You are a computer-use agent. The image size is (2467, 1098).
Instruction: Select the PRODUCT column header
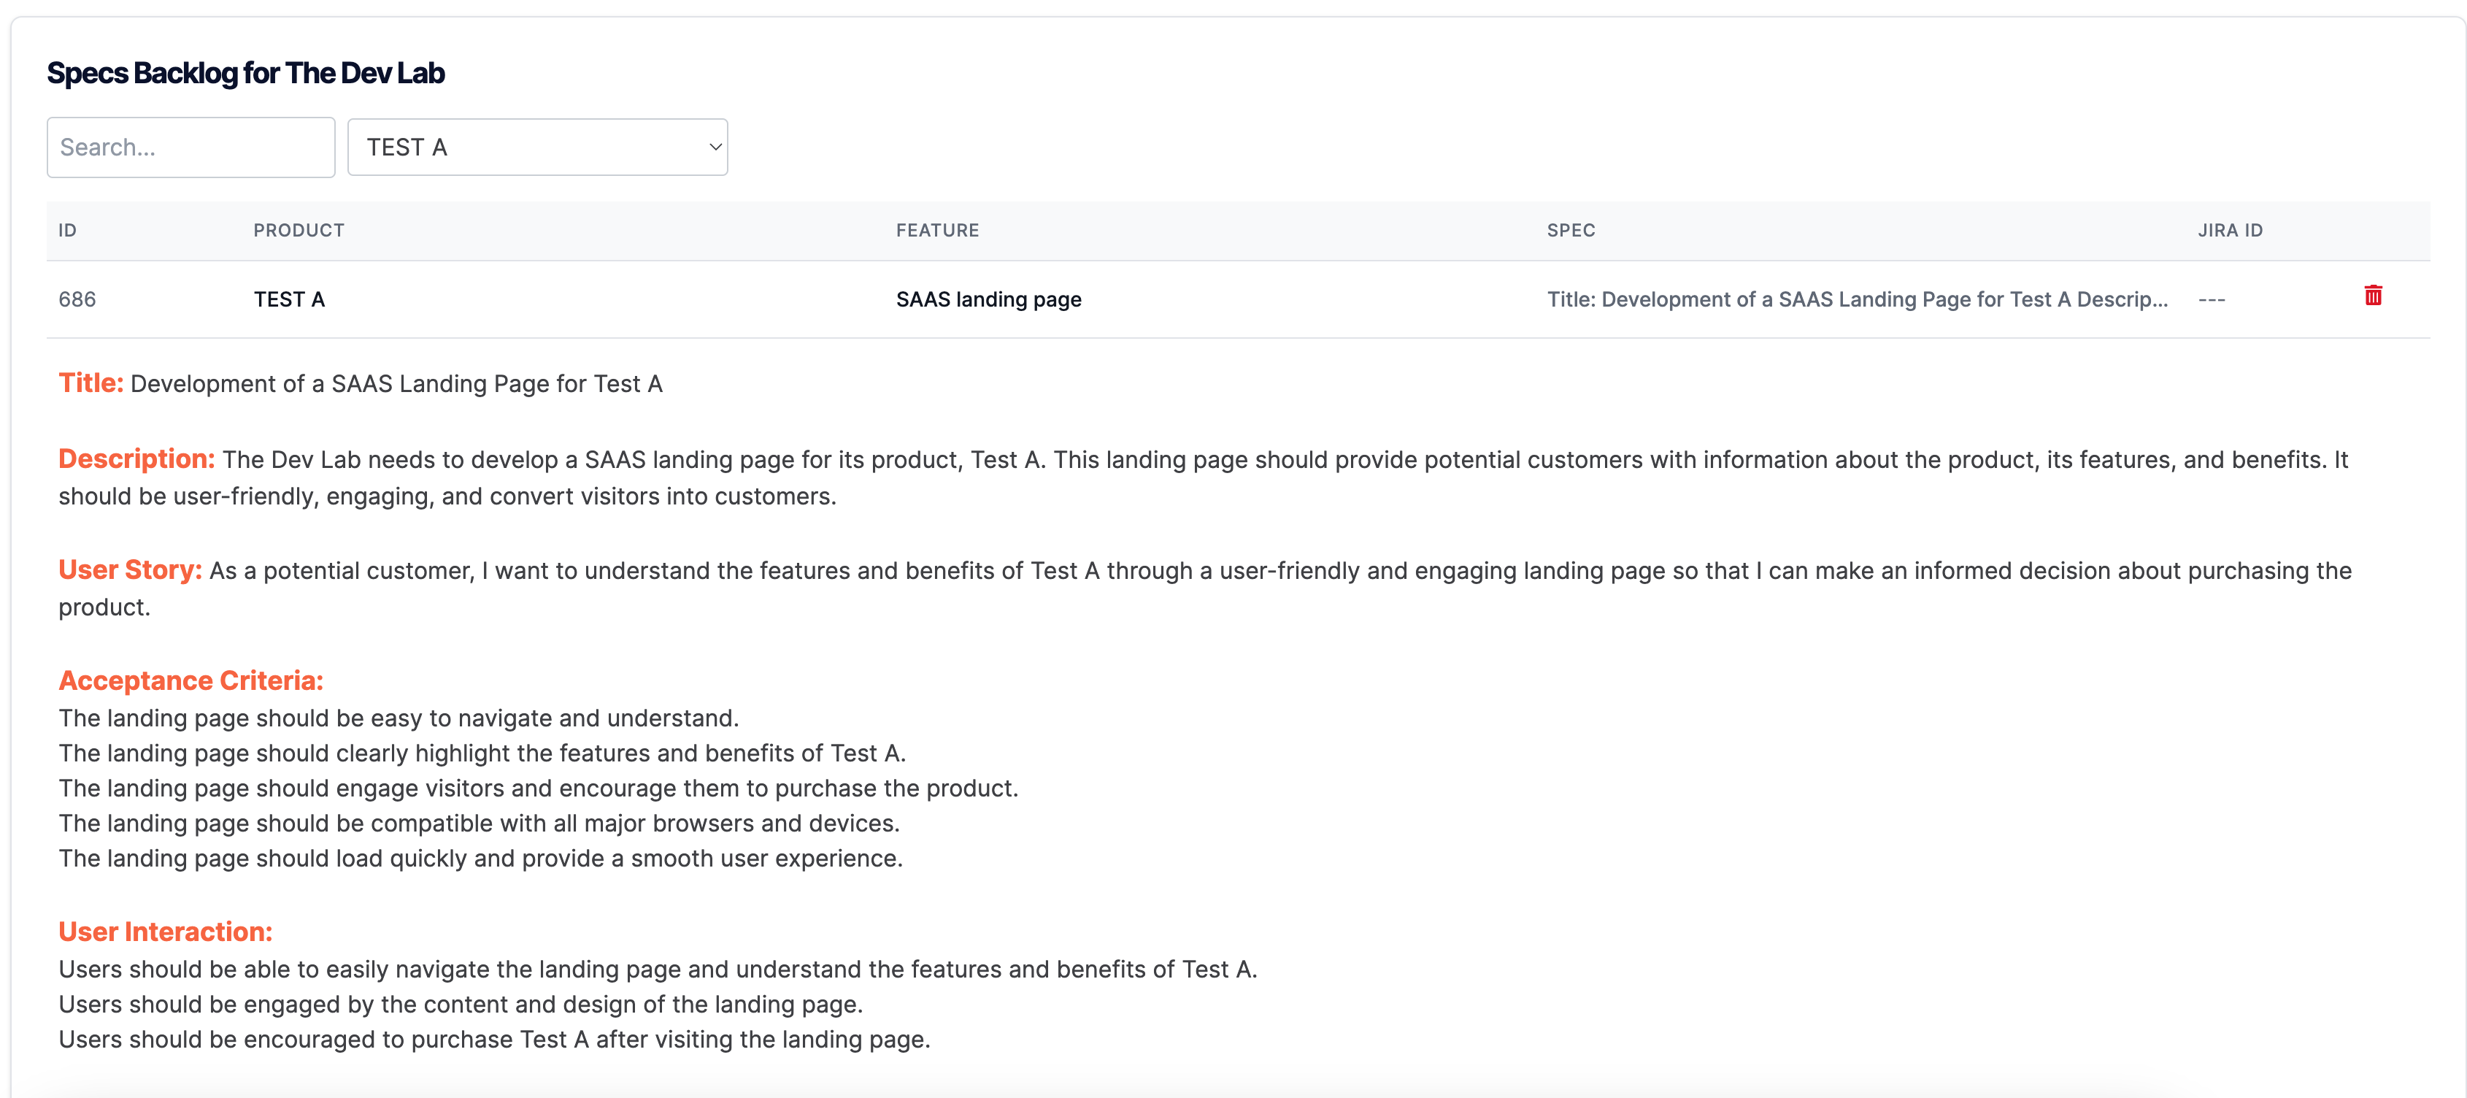click(x=299, y=230)
